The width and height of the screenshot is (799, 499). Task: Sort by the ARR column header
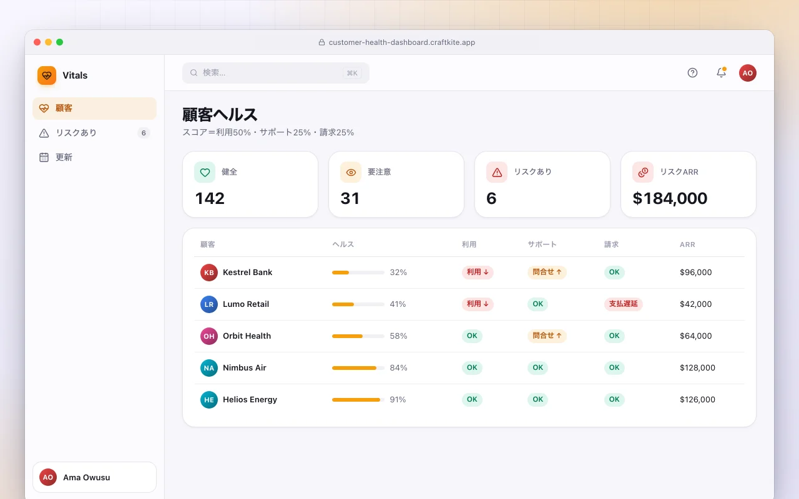coord(687,245)
